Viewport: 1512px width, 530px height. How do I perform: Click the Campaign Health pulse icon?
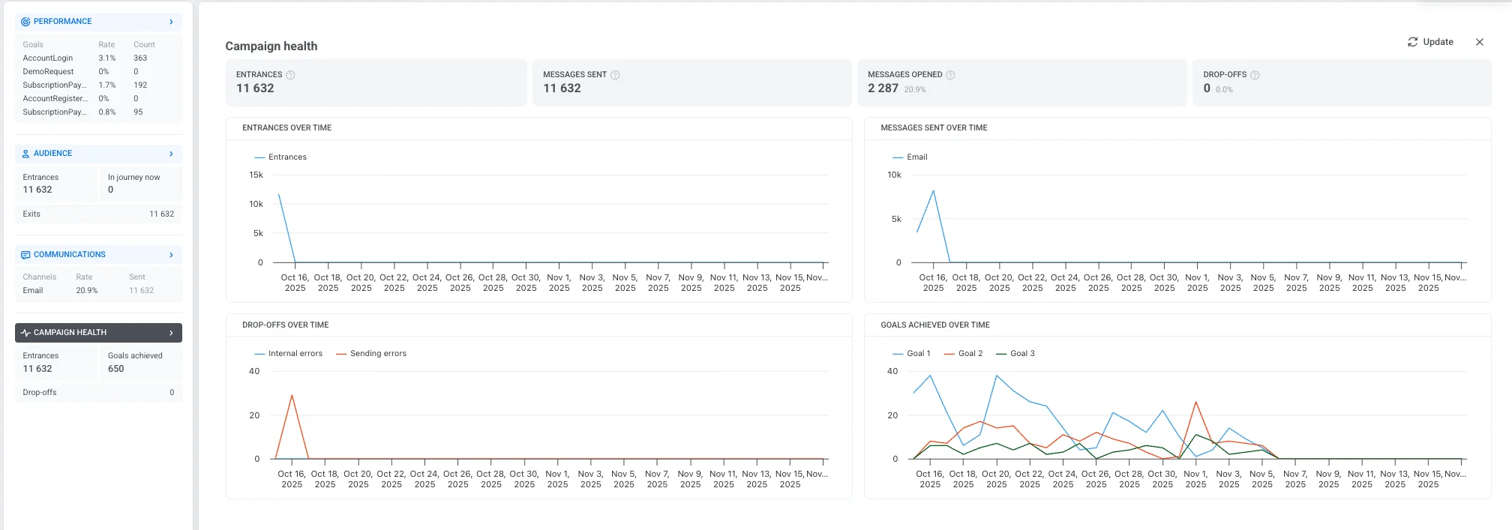25,333
